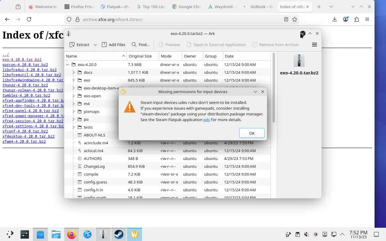
Task: Switch to the Flatpak tab
Action: pos(115,7)
